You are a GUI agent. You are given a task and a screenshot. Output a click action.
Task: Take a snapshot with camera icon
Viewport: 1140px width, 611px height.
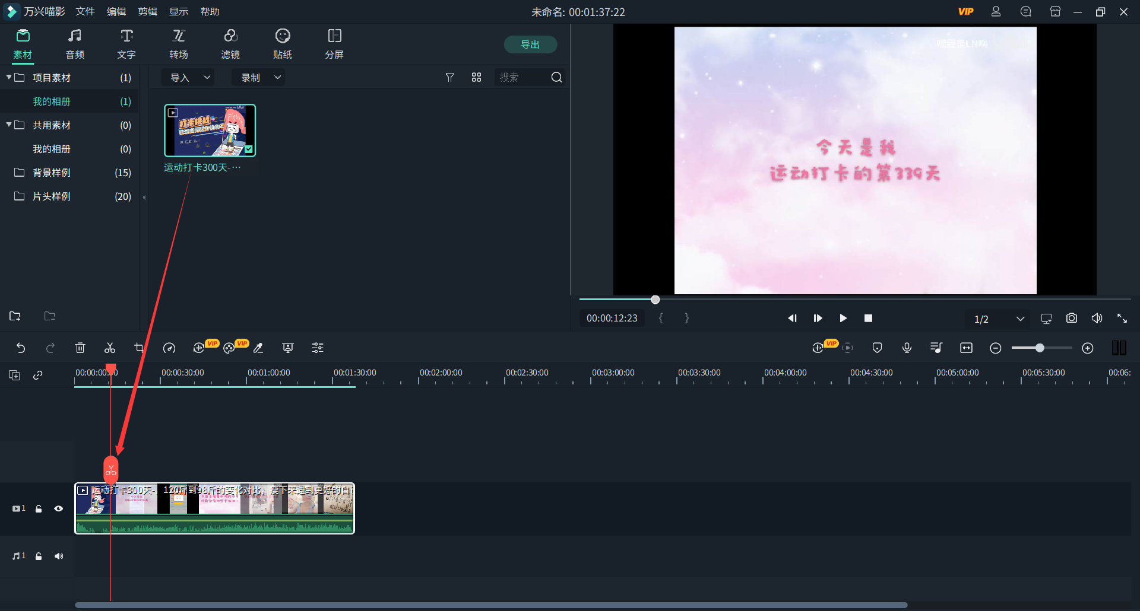click(1071, 319)
